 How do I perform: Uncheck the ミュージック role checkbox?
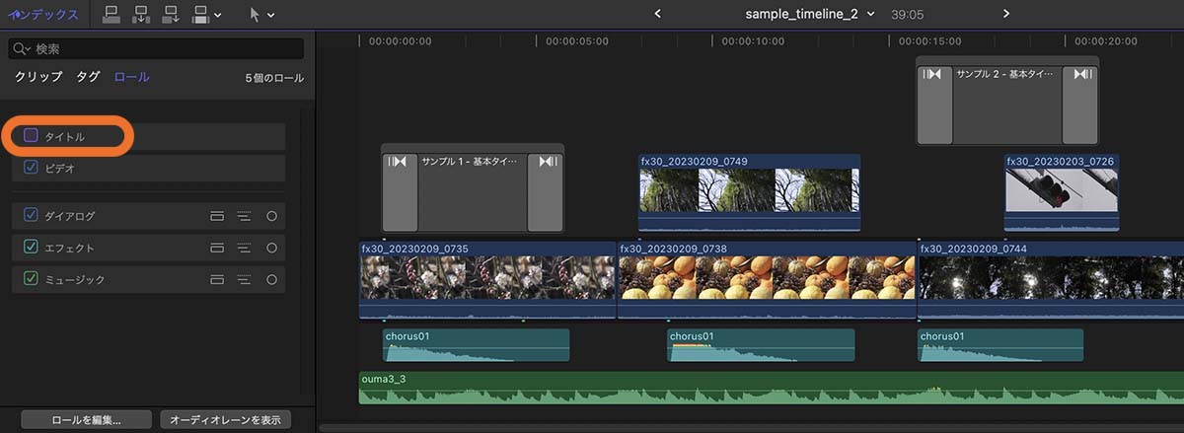point(31,279)
